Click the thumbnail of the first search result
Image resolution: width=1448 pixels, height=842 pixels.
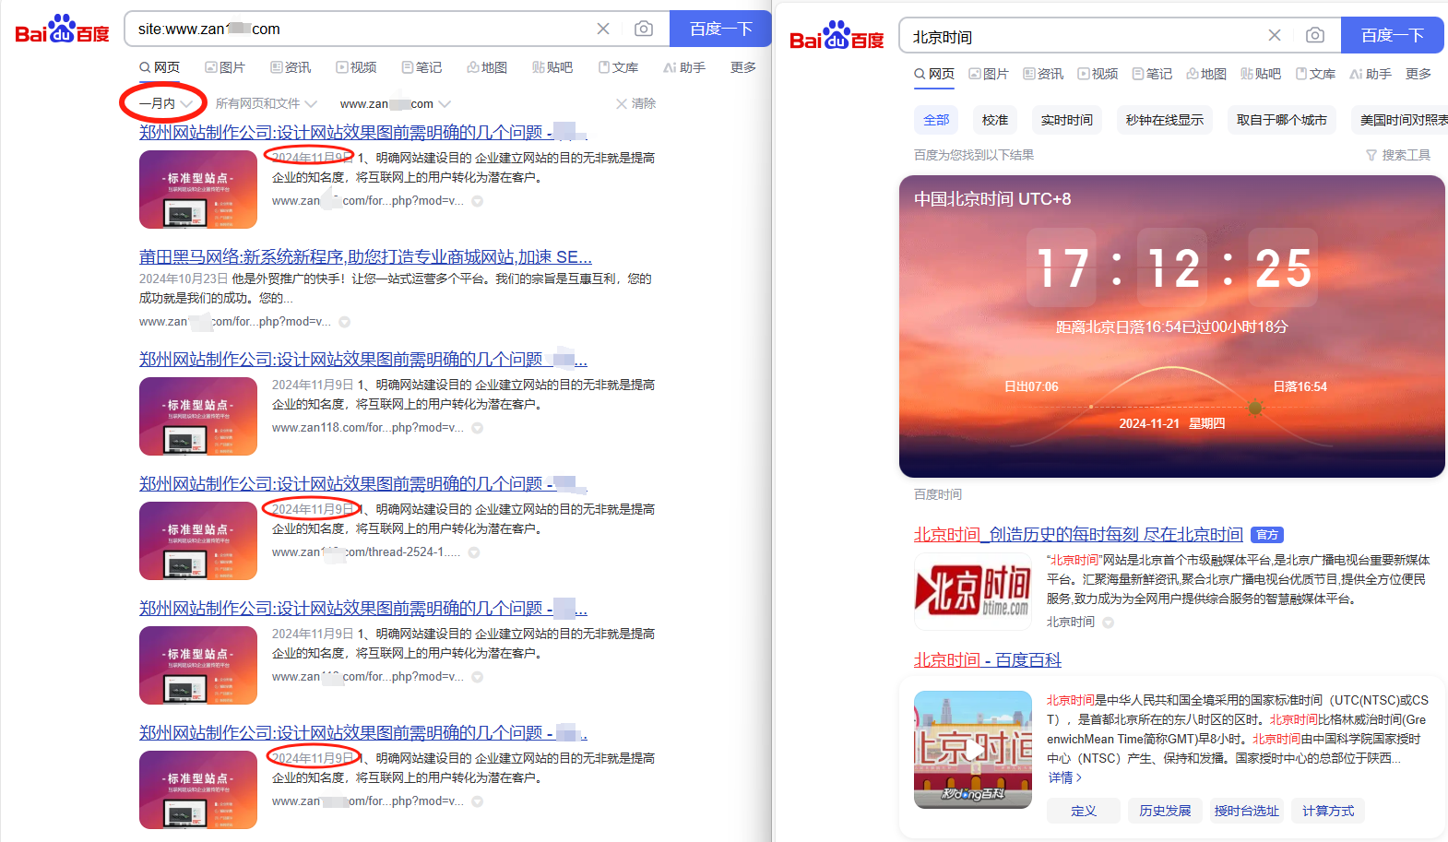click(x=198, y=189)
